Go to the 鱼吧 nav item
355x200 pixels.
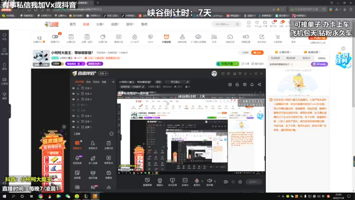coord(144,24)
